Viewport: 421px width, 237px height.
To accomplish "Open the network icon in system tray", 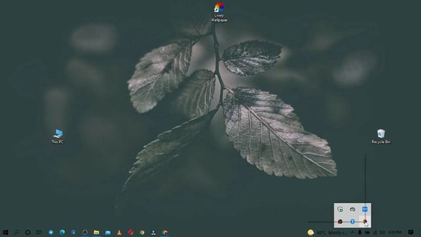I will click(x=375, y=232).
